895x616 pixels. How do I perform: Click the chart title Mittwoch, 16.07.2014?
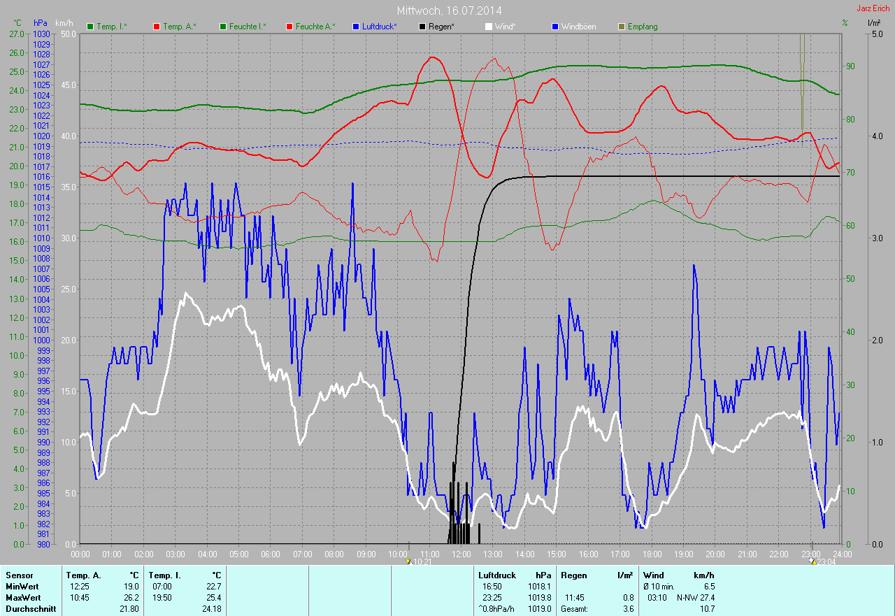pyautogui.click(x=449, y=10)
